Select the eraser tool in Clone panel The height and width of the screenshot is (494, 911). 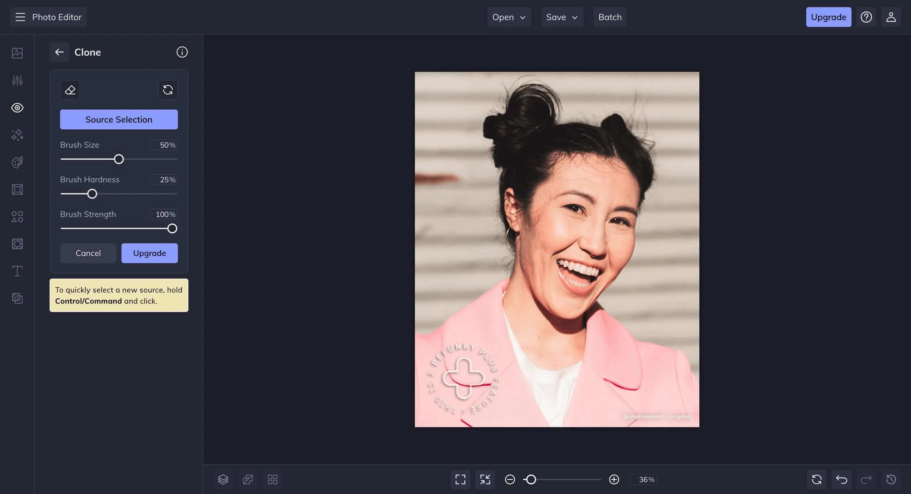(x=70, y=90)
